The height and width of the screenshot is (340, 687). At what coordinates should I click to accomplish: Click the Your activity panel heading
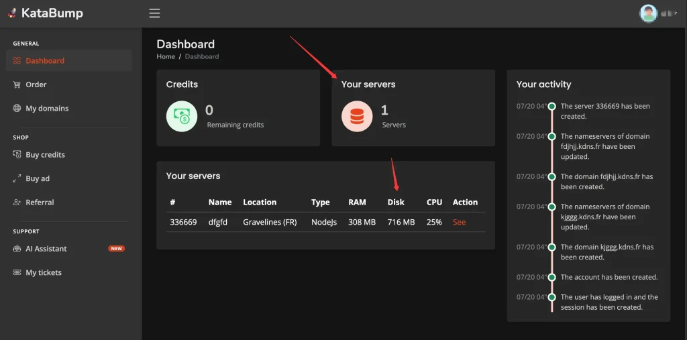pos(543,84)
